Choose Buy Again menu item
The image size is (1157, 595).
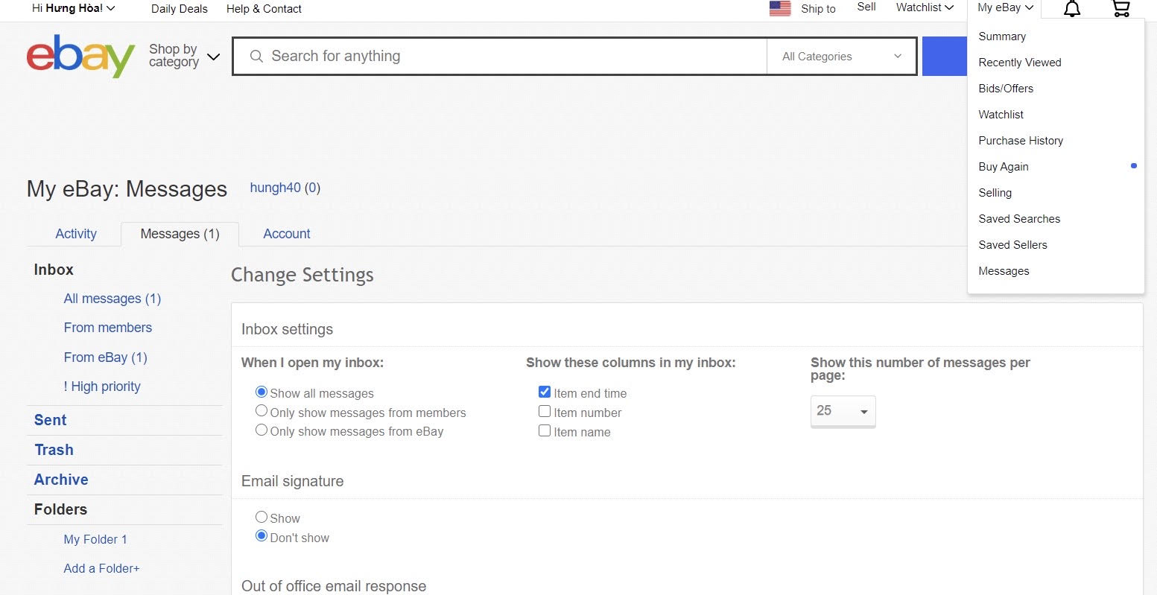[x=1004, y=167]
